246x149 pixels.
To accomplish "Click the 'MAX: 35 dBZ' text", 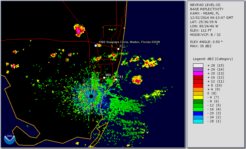I will 201,46.
